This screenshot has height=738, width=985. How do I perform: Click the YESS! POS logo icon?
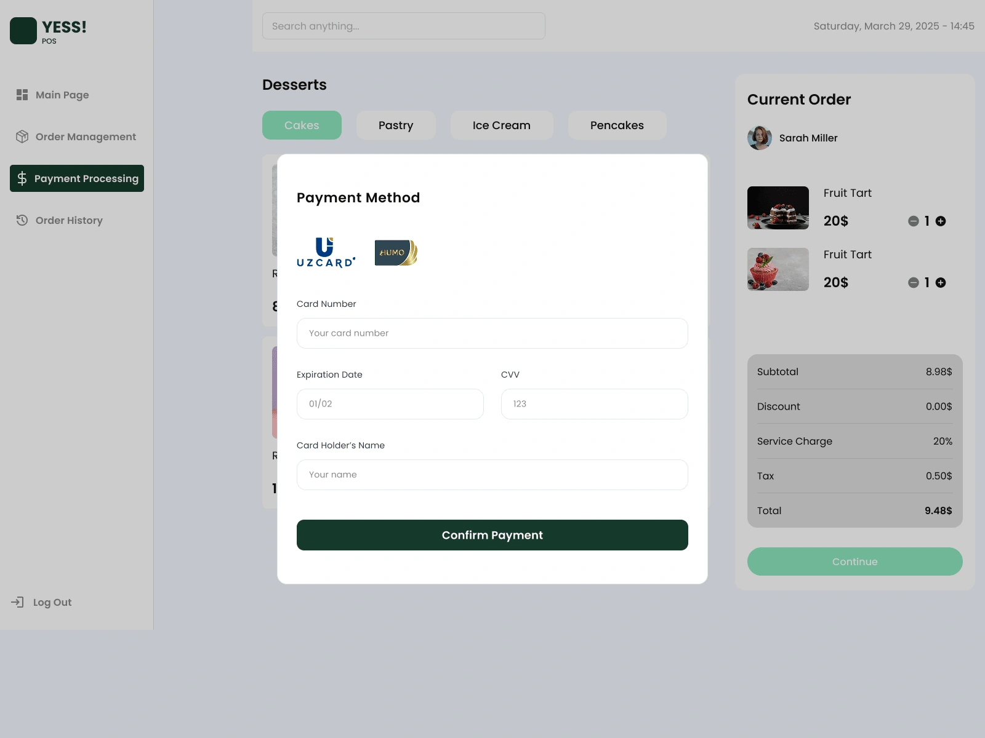pos(23,31)
